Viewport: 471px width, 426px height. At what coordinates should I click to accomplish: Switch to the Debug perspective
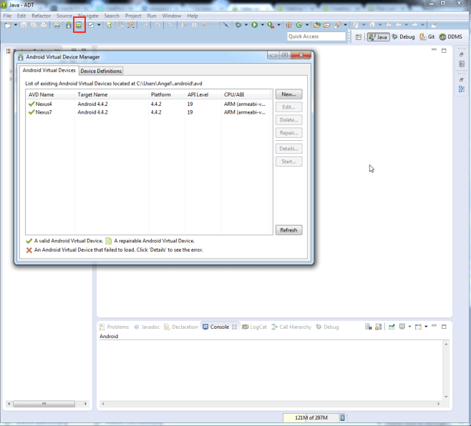pyautogui.click(x=403, y=36)
